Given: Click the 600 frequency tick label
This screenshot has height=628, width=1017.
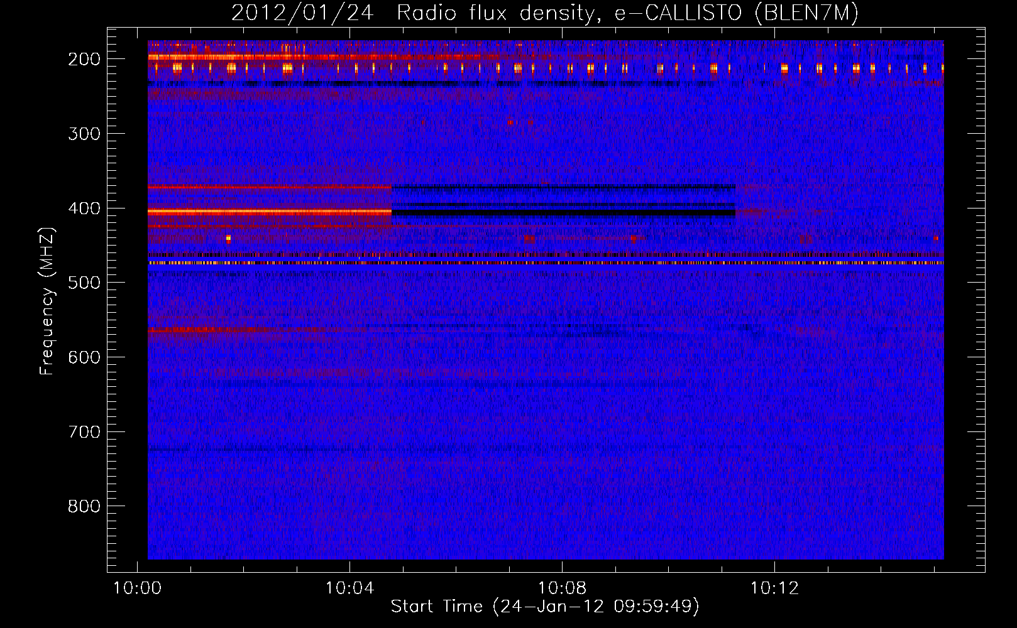Looking at the screenshot, I should click(x=84, y=357).
